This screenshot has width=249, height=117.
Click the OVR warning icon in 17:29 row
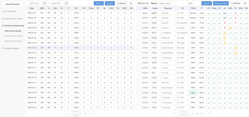click(x=230, y=28)
